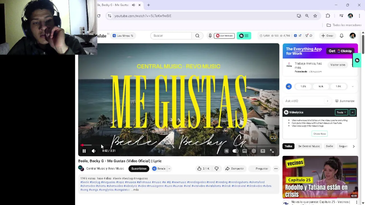Reload the page in Chrome
The width and height of the screenshot is (365, 205).
point(99,16)
